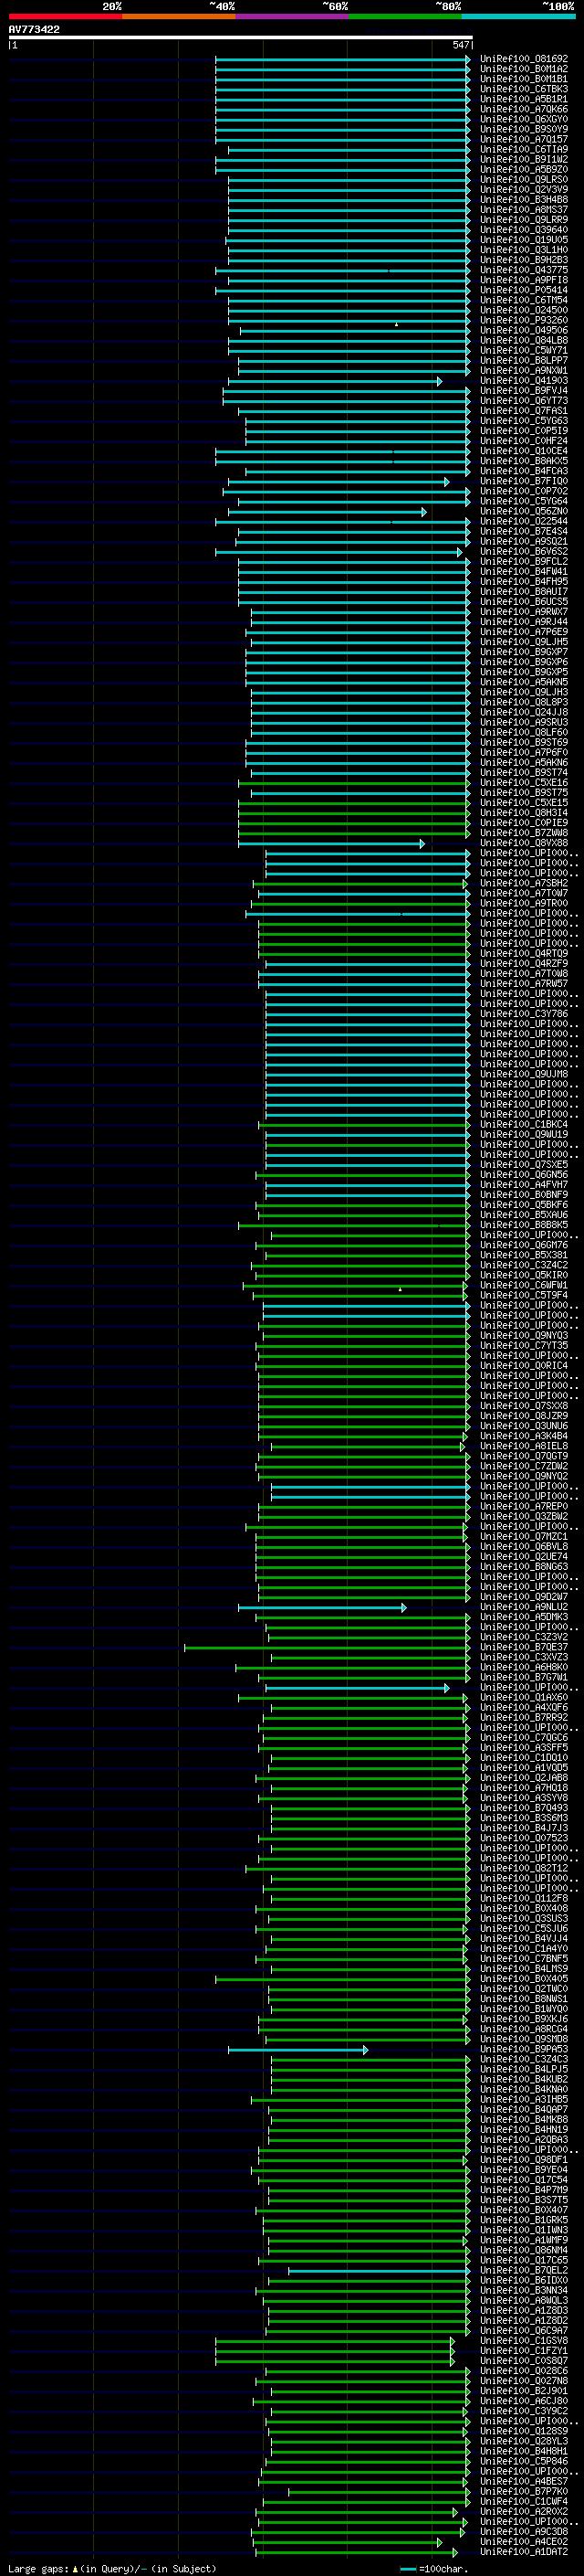Open hit UniRef100_B0M1A2

524,69
